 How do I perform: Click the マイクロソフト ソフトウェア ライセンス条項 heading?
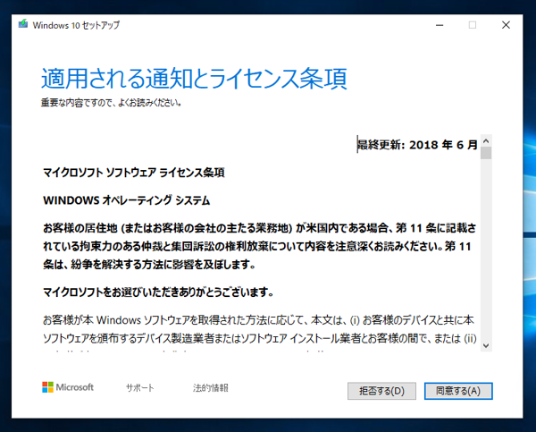[x=134, y=173]
